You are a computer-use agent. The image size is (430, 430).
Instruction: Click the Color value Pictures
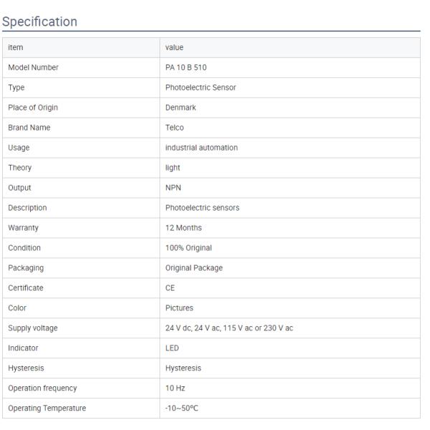tap(179, 308)
